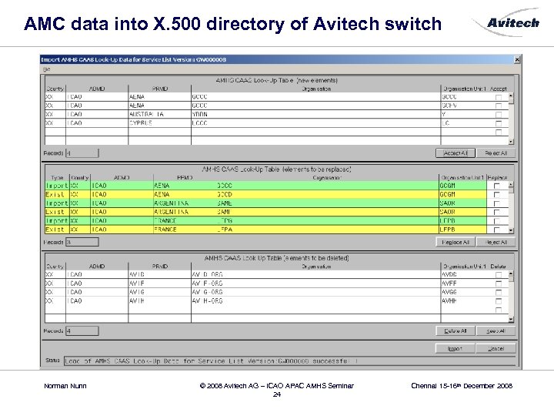Open the File menu

tap(47, 69)
